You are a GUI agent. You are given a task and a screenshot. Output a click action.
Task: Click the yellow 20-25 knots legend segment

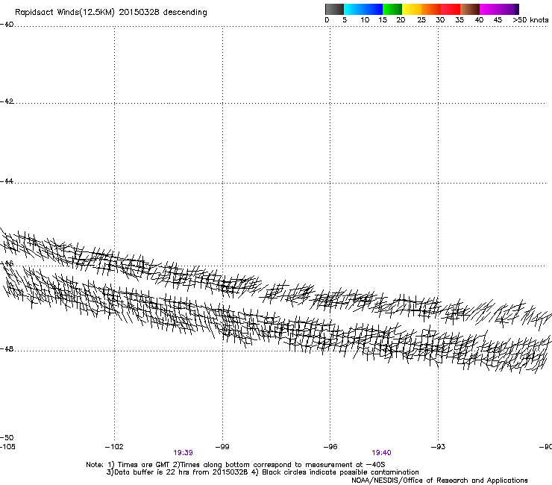coord(412,9)
